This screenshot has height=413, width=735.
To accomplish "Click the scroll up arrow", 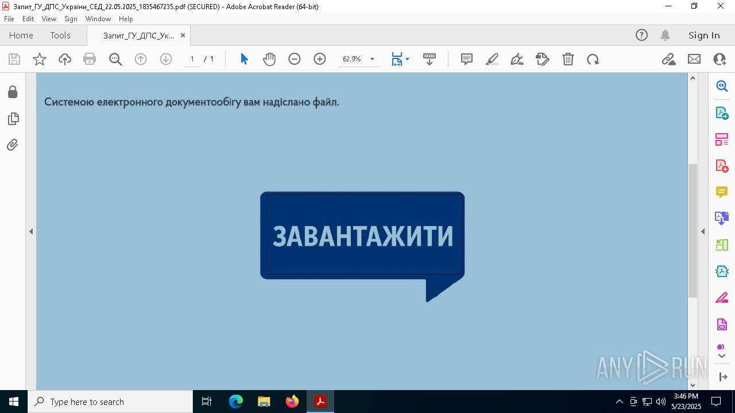I will point(693,78).
